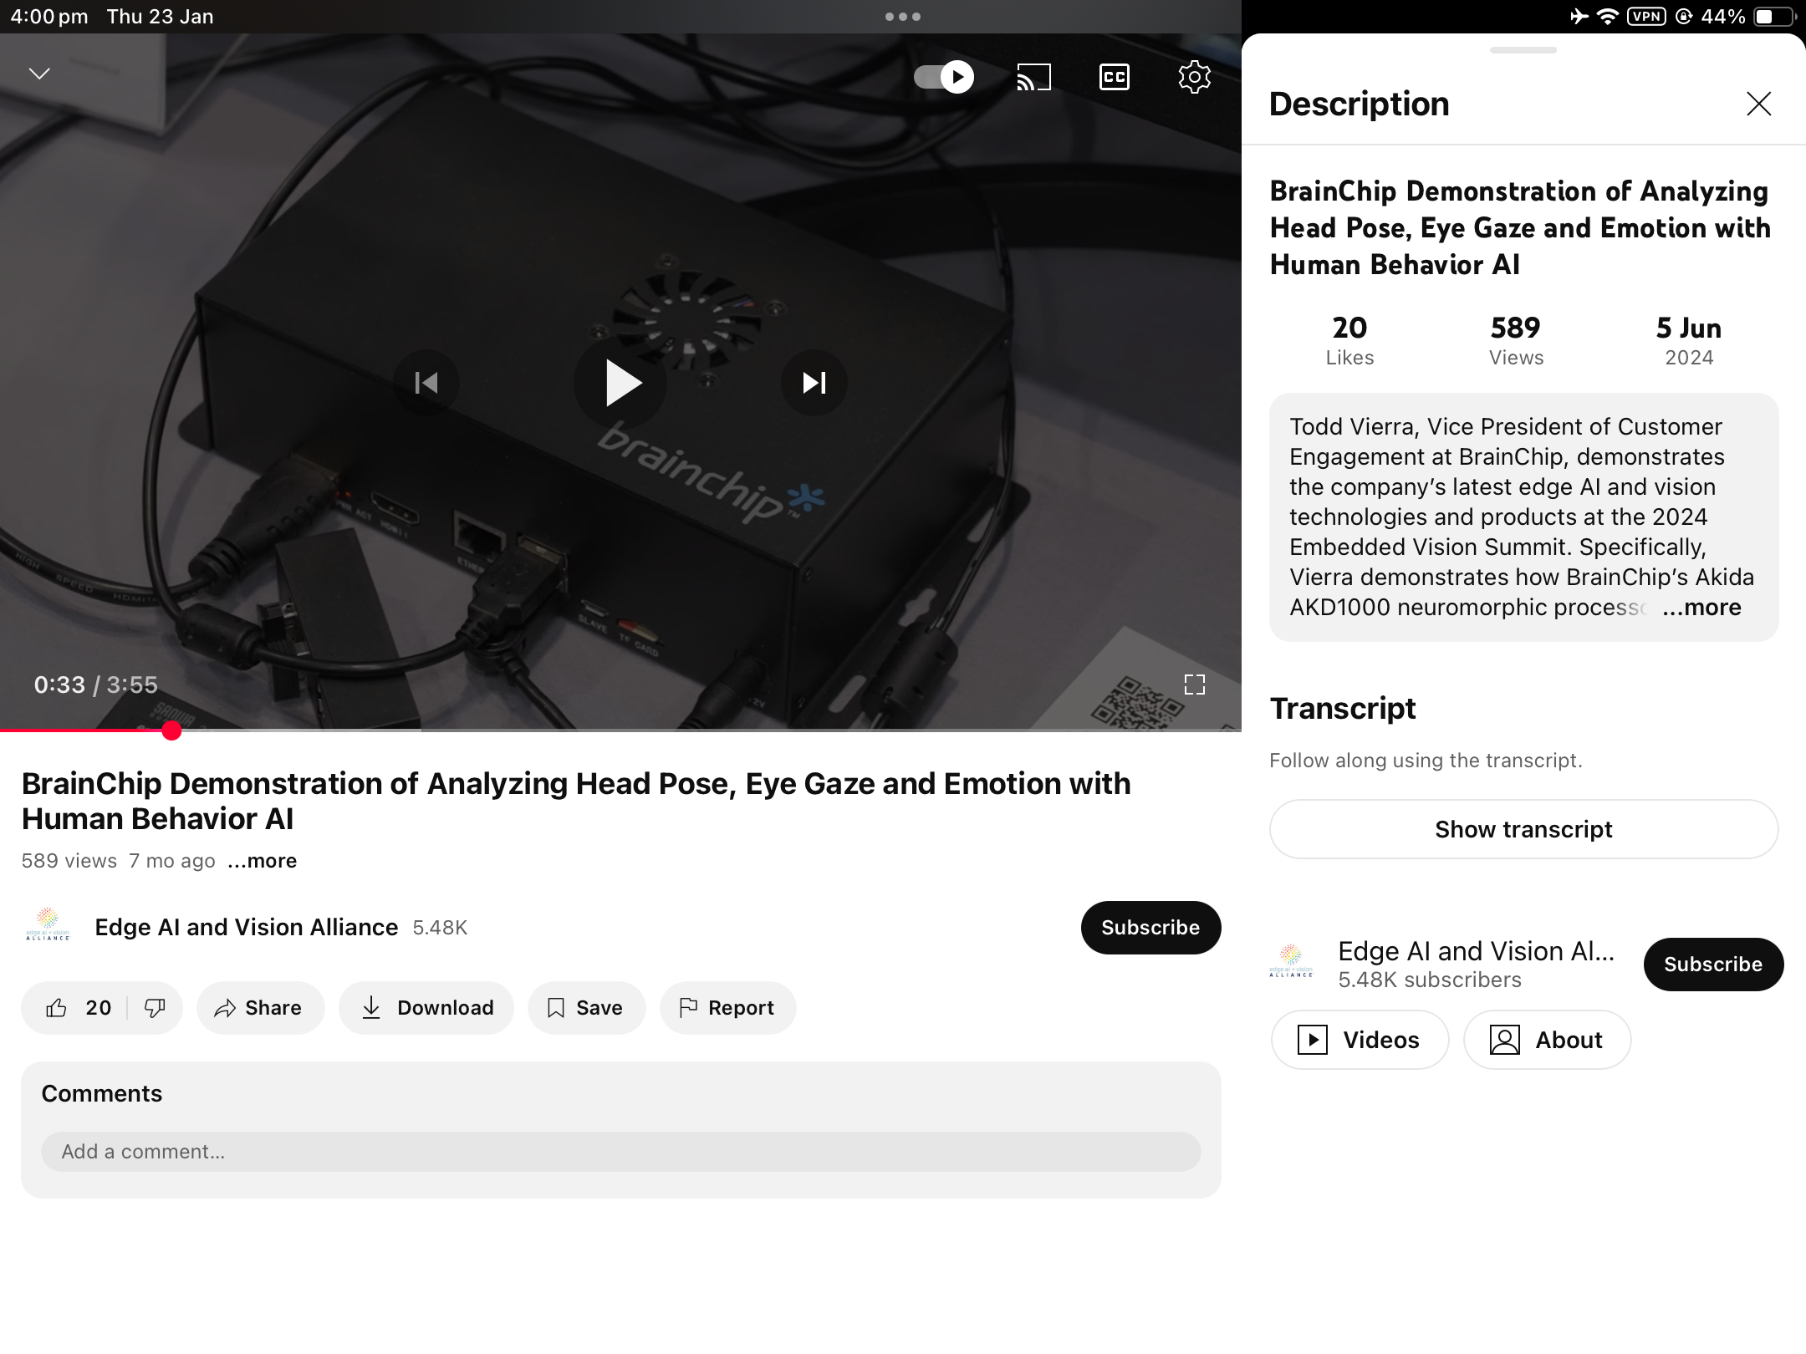This screenshot has width=1806, height=1354.
Task: Expand video info with ...more under title
Action: point(263,861)
